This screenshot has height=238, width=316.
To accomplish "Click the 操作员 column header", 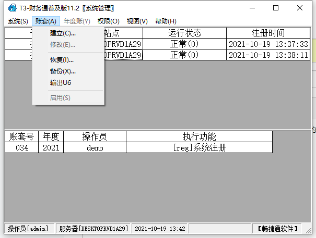I will [x=95, y=136].
